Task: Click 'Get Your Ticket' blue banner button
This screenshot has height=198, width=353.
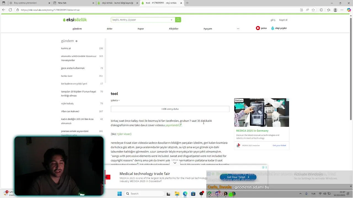Action: pyautogui.click(x=238, y=177)
